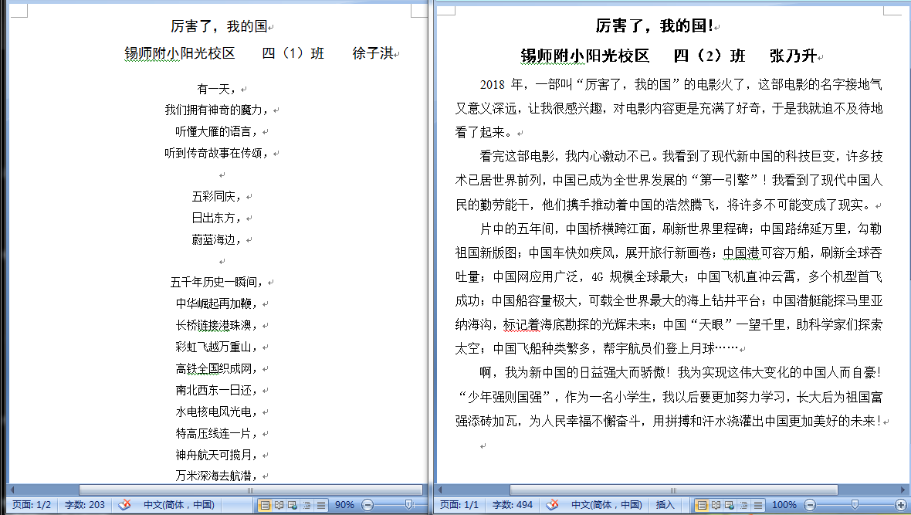911x515 pixels.
Task: Click poem line 听到传奇故事在传颂，
Action: click(218, 153)
